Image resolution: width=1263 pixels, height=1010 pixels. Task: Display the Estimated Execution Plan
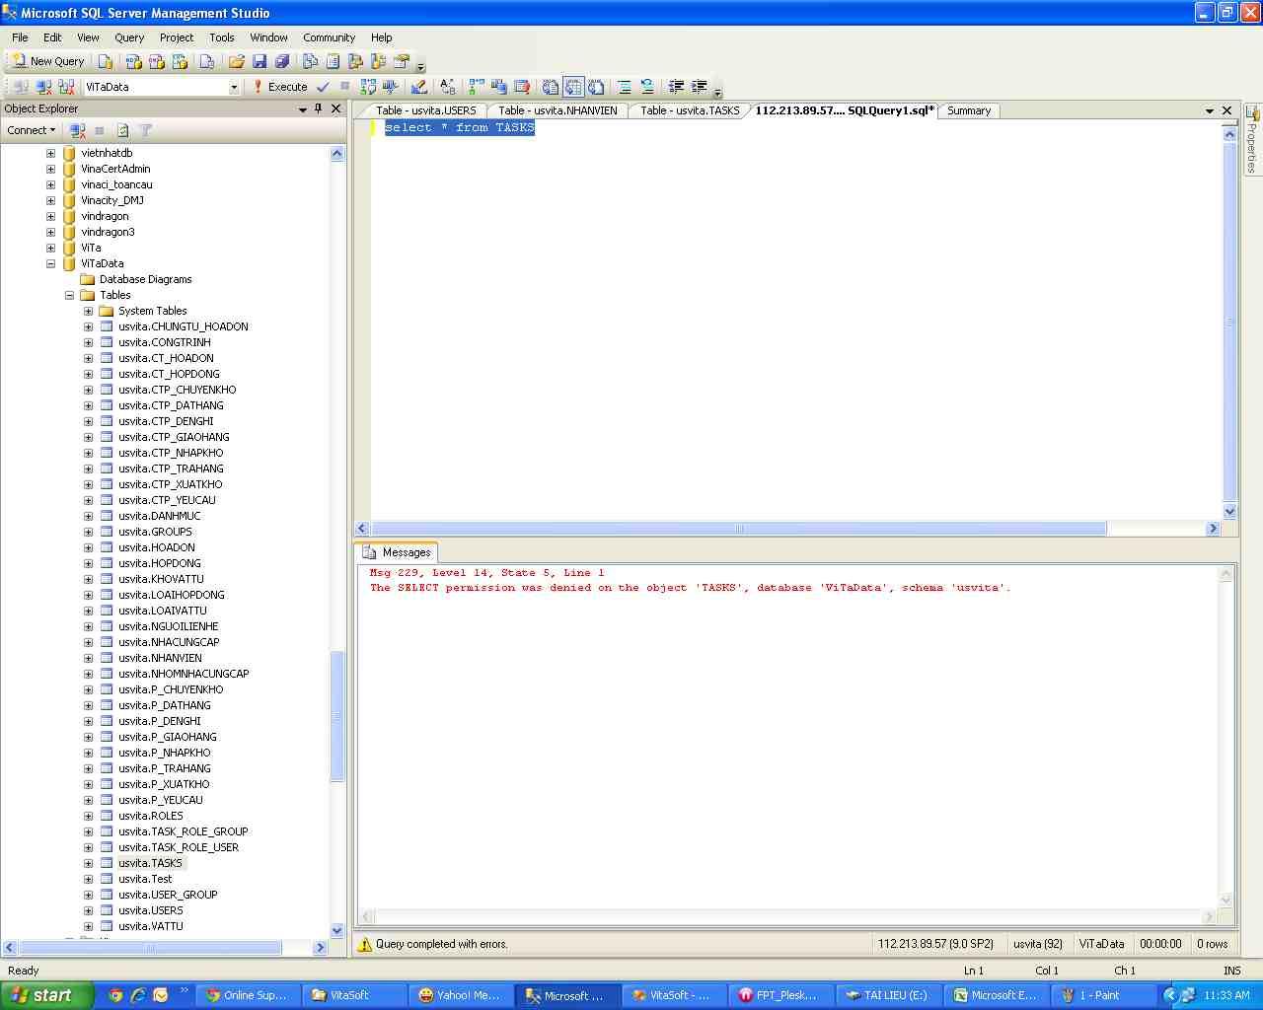pyautogui.click(x=368, y=87)
